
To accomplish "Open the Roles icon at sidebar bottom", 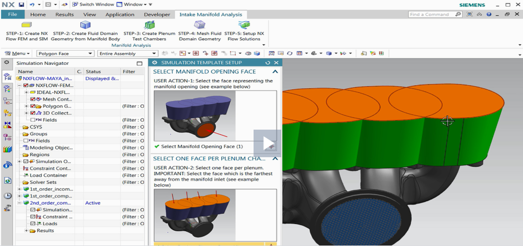I will (x=7, y=208).
